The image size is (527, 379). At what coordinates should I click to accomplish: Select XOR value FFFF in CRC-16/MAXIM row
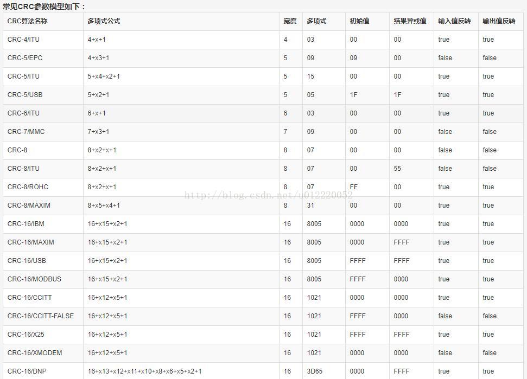(x=402, y=242)
